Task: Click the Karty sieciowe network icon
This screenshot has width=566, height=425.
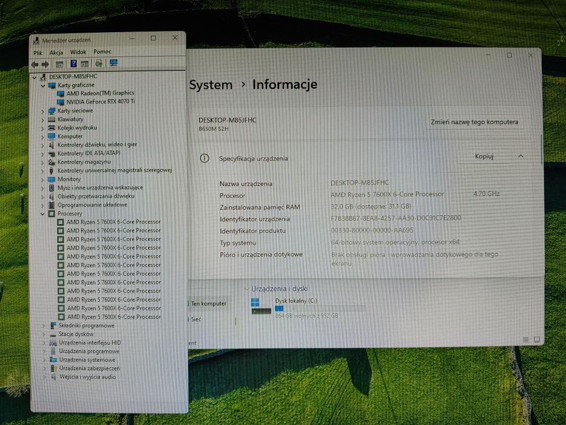Action: pos(52,111)
